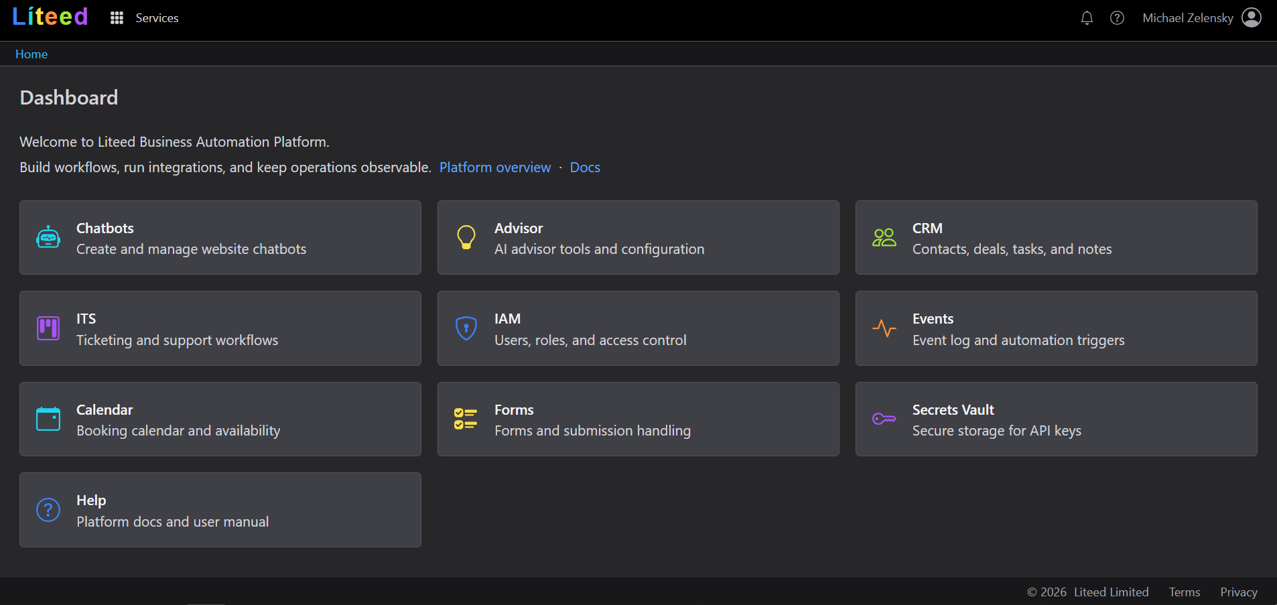This screenshot has height=605, width=1277.
Task: Click the IAM shield icon
Action: (466, 328)
